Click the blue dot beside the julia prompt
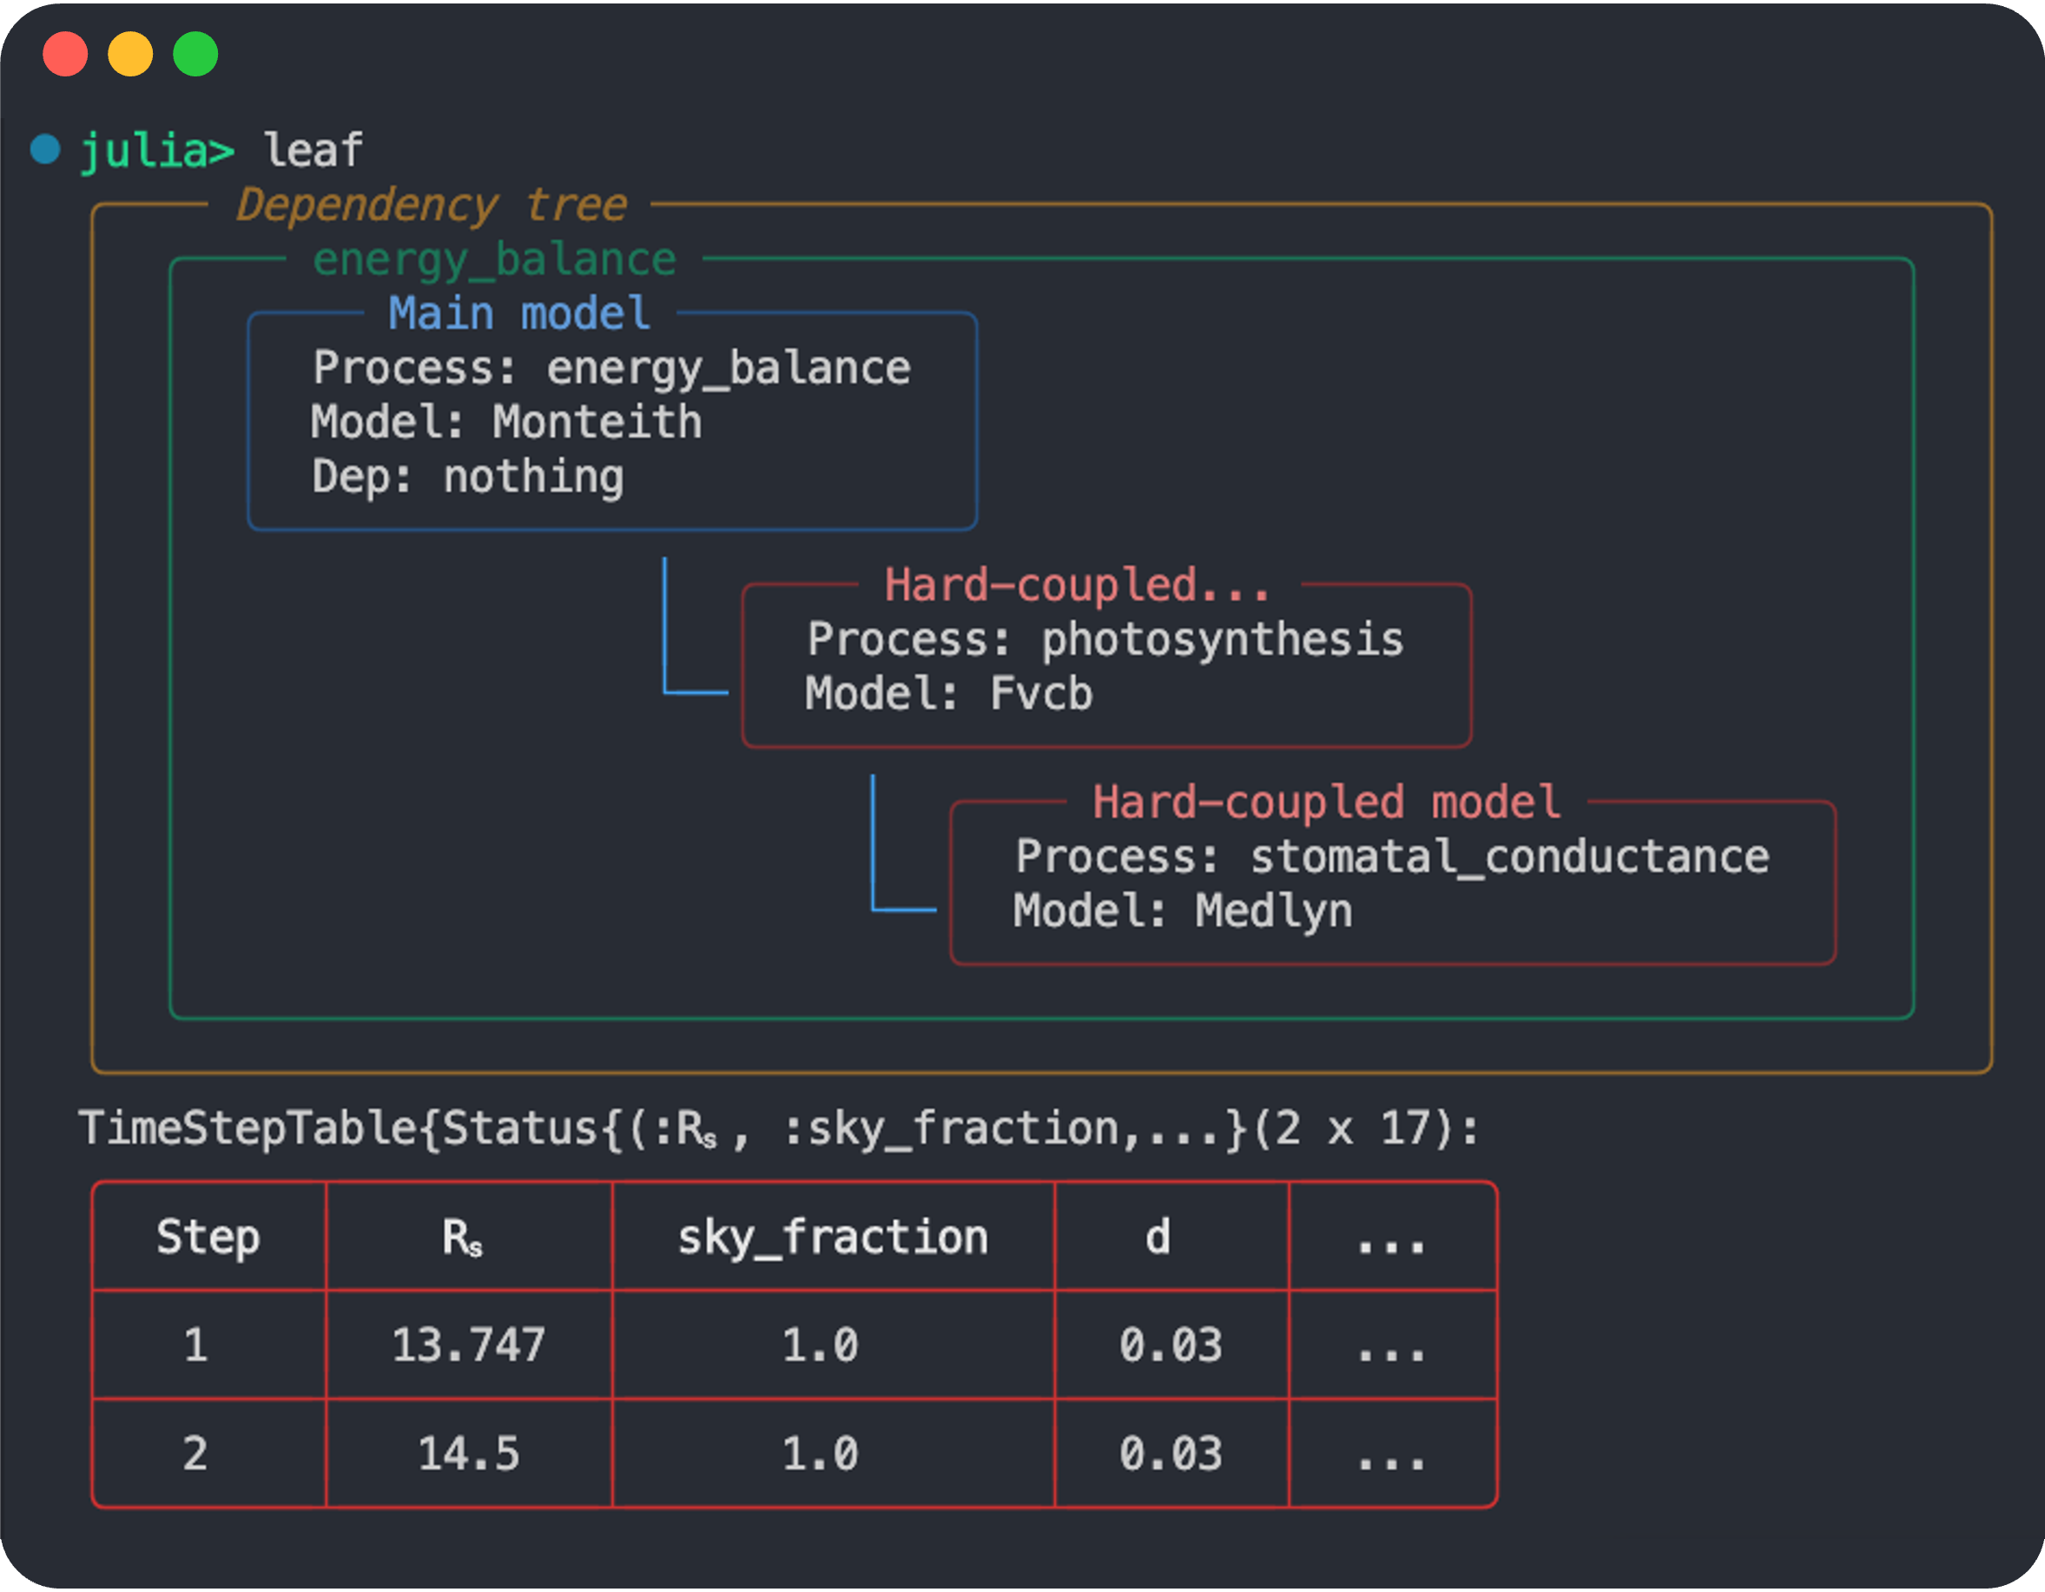The image size is (2045, 1592). [46, 149]
